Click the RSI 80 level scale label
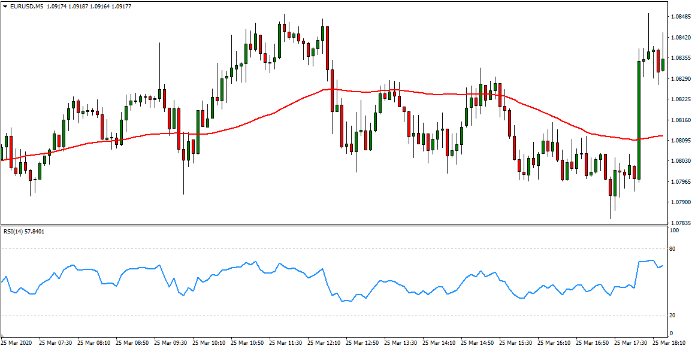695x349 pixels. pos(673,249)
